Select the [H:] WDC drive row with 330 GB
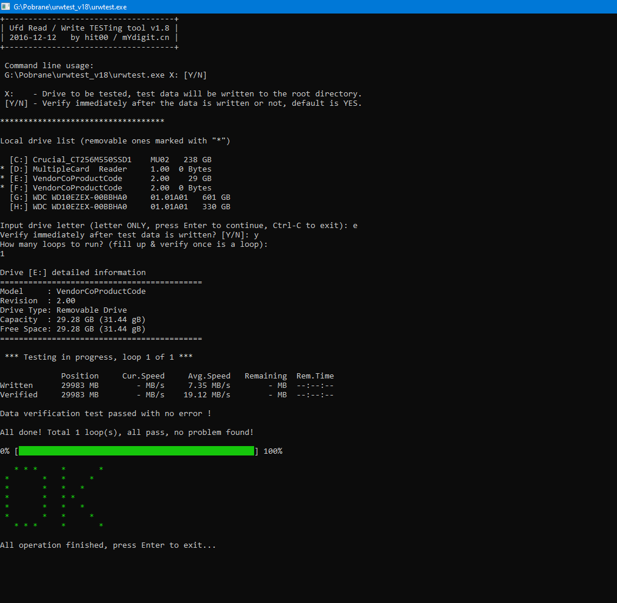The width and height of the screenshot is (617, 603). click(x=120, y=207)
